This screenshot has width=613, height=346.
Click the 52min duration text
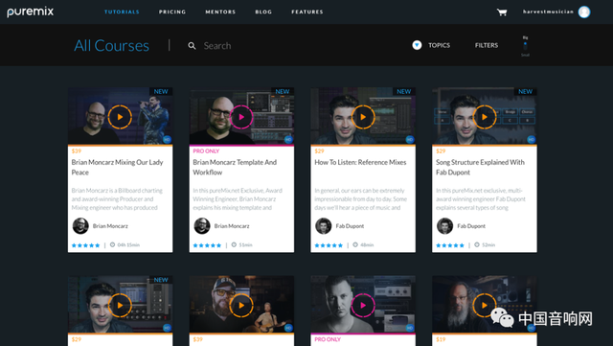click(488, 245)
